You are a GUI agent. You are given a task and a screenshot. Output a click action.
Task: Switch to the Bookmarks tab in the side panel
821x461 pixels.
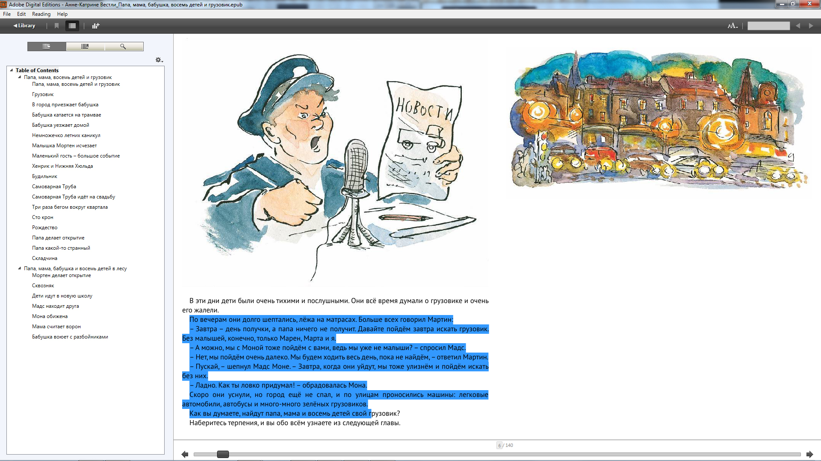click(x=85, y=47)
